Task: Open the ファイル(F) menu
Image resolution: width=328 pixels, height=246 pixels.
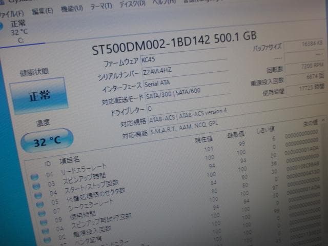Action: [11, 14]
